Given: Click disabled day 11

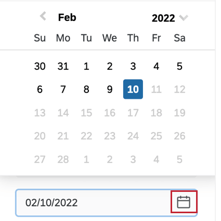Looking at the screenshot, I should point(157,89).
